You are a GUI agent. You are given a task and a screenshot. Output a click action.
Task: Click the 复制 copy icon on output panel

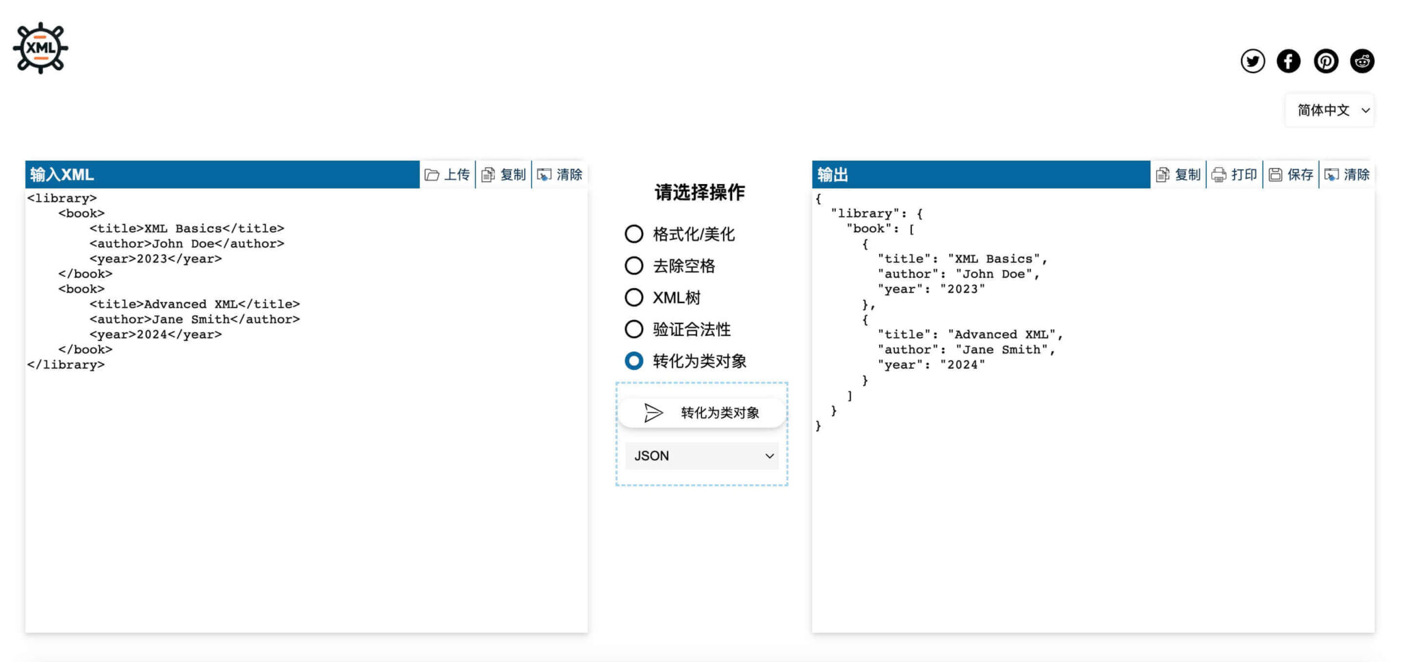pyautogui.click(x=1179, y=174)
